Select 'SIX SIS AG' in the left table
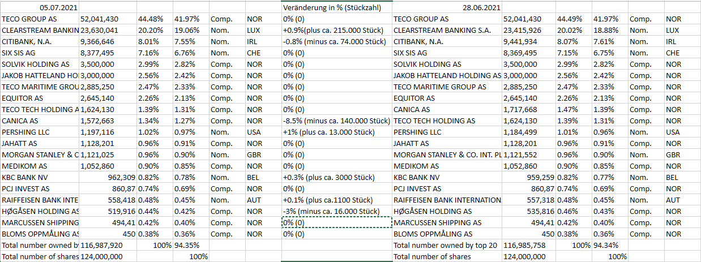This screenshot has width=701, height=262. [40, 53]
